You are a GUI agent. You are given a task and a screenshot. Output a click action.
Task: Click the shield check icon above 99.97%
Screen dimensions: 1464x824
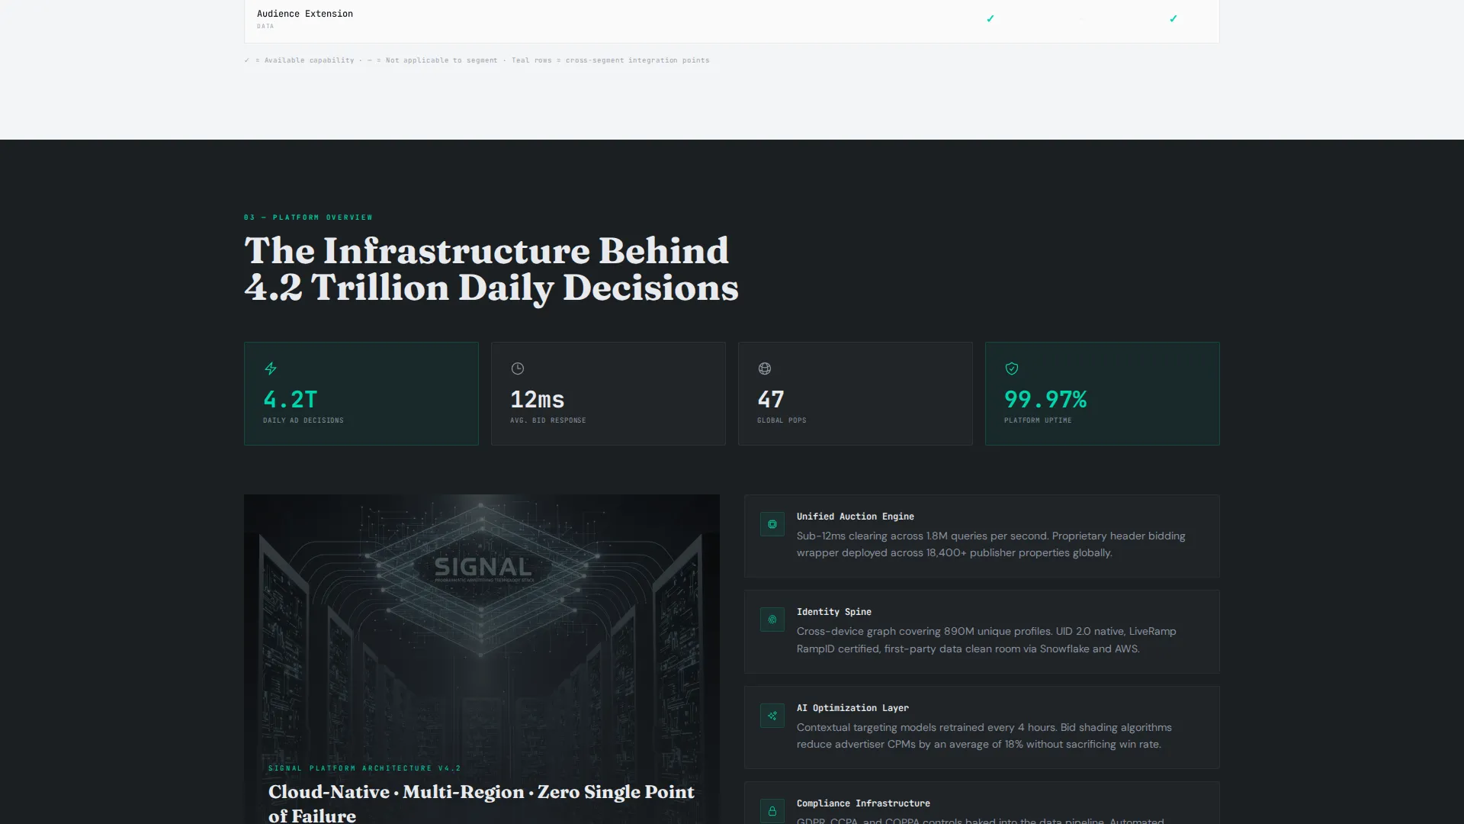coord(1012,369)
